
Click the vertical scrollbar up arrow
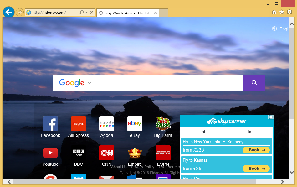(292, 24)
